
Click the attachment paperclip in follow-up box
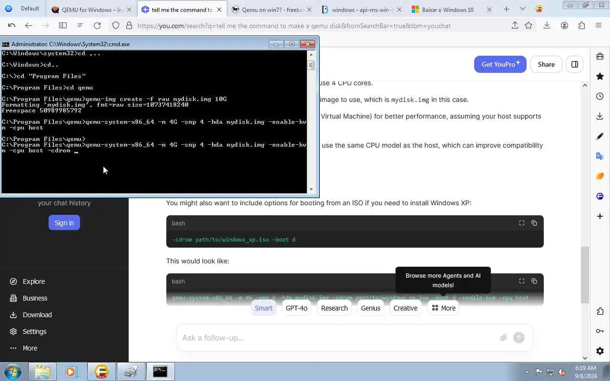(503, 338)
